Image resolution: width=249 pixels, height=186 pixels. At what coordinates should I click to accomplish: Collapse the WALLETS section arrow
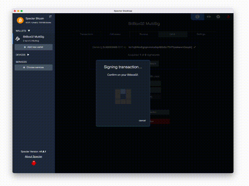click(x=29, y=31)
